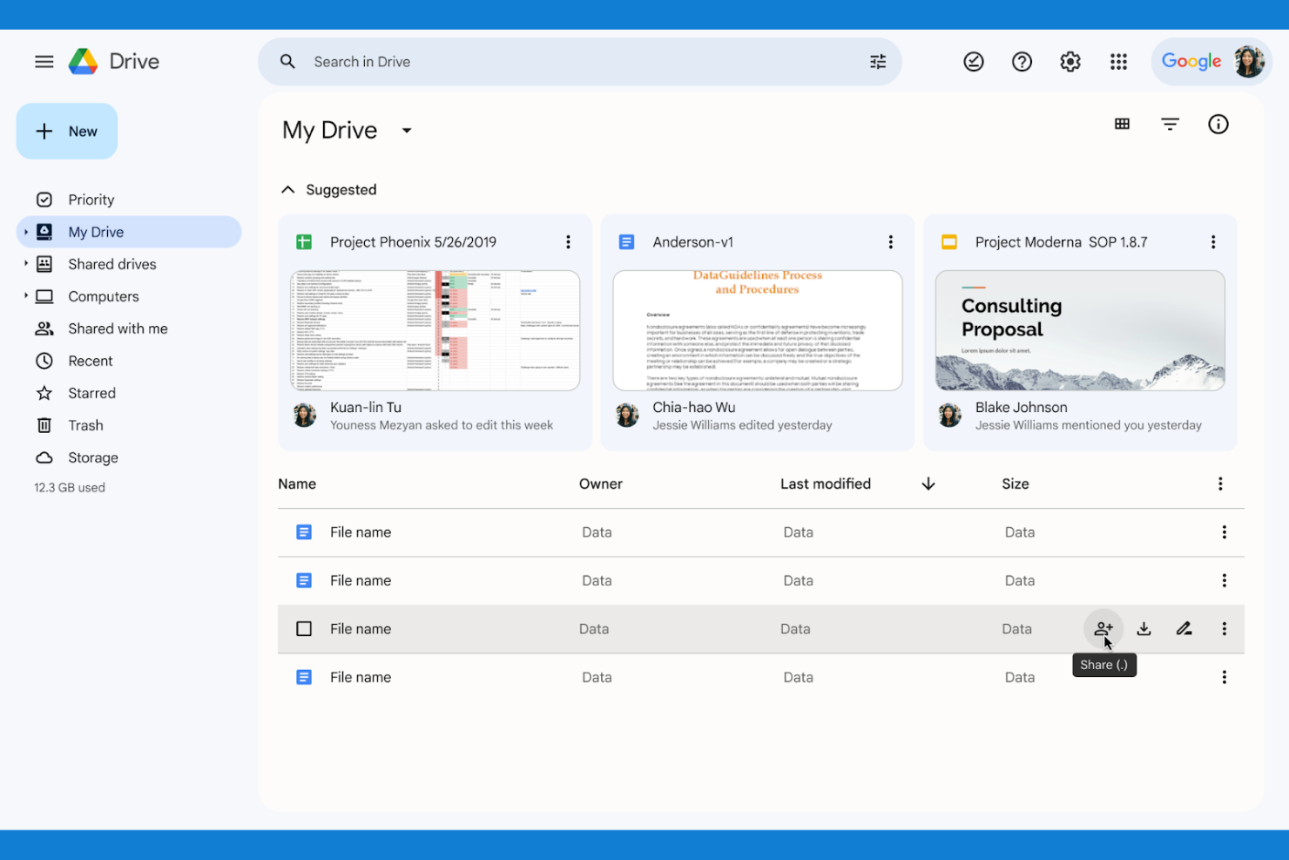Open the Google apps launcher

click(1118, 61)
